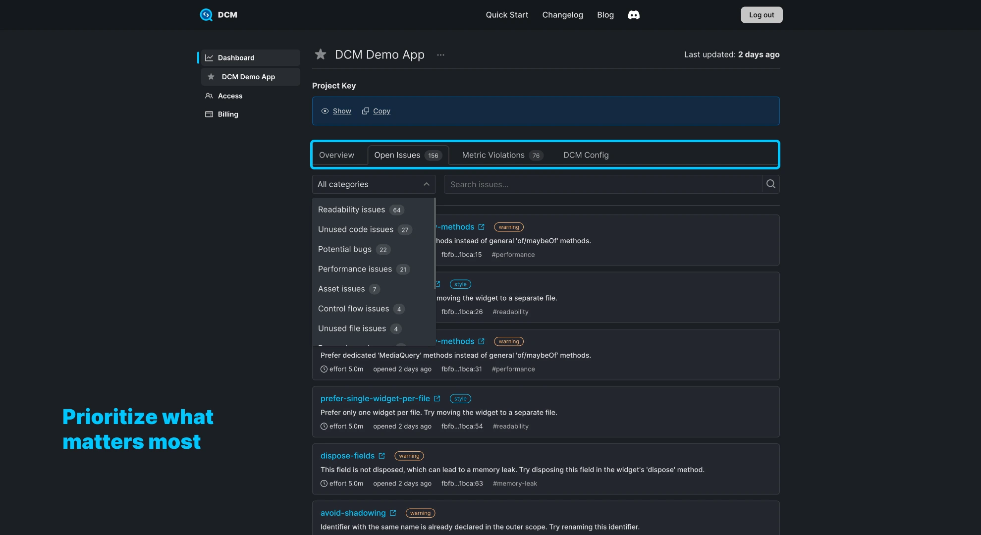Open external link icon beside prefer-single-widget-per-file
The image size is (981, 535).
(437, 399)
